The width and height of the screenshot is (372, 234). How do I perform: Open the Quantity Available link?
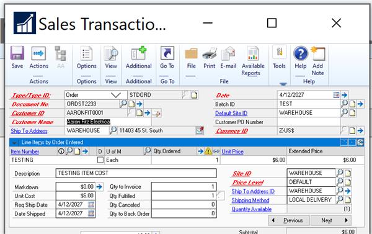(x=252, y=209)
